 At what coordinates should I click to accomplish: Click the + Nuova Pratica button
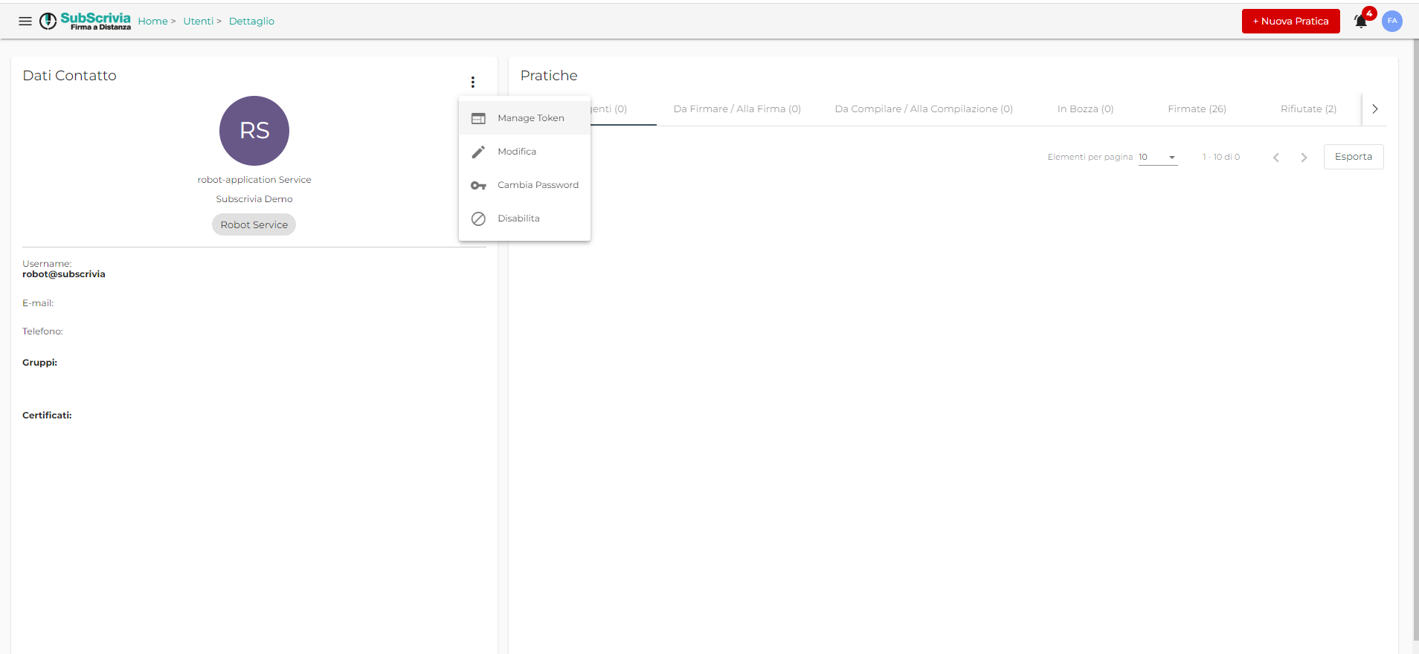tap(1290, 22)
